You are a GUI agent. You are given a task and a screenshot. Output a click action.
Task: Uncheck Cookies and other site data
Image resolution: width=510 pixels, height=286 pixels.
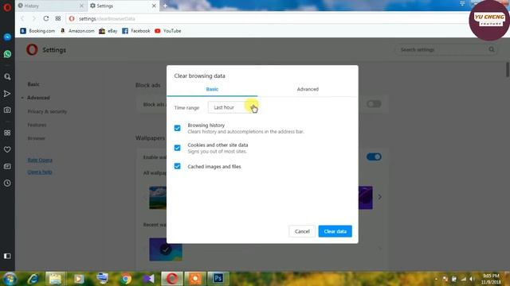pos(177,148)
